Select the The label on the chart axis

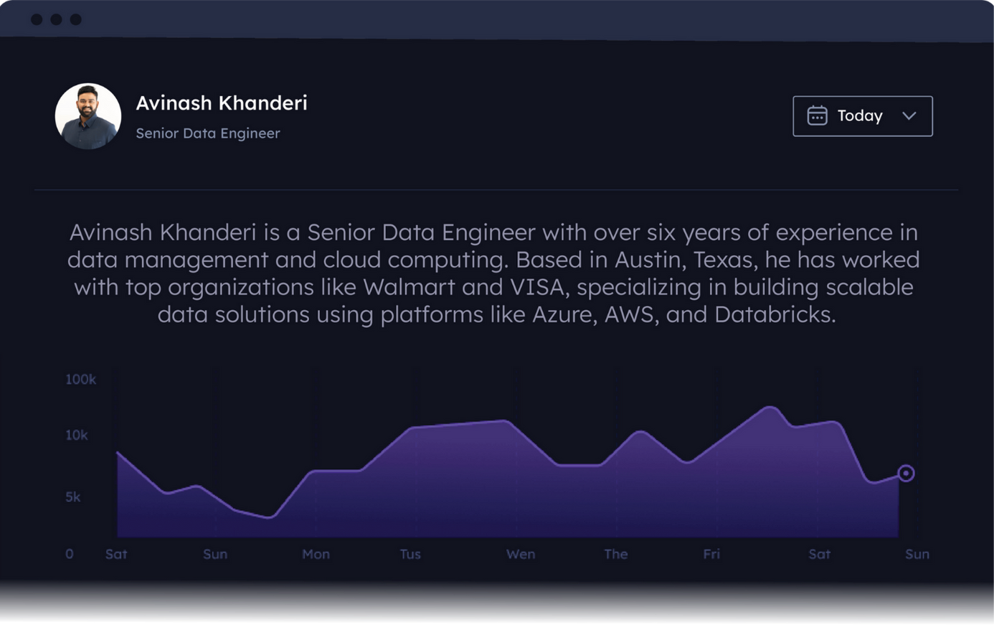tap(616, 554)
